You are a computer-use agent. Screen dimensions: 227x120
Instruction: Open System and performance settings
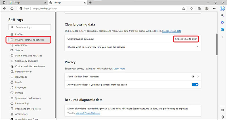(x=28, y=98)
